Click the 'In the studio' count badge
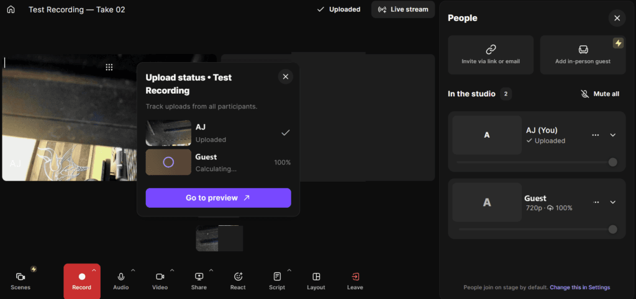 coord(506,94)
